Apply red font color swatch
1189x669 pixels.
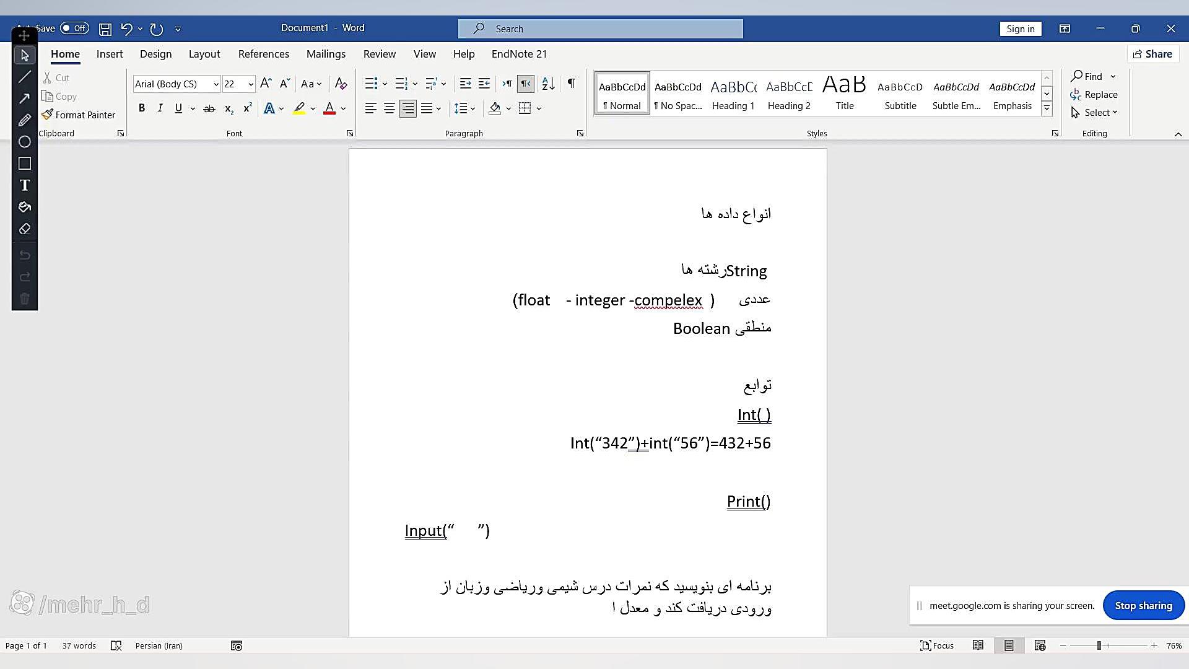point(329,108)
